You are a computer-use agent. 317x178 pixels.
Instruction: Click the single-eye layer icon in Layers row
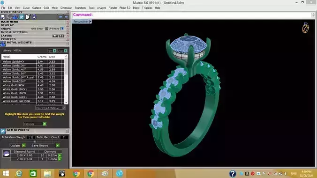(55, 36)
